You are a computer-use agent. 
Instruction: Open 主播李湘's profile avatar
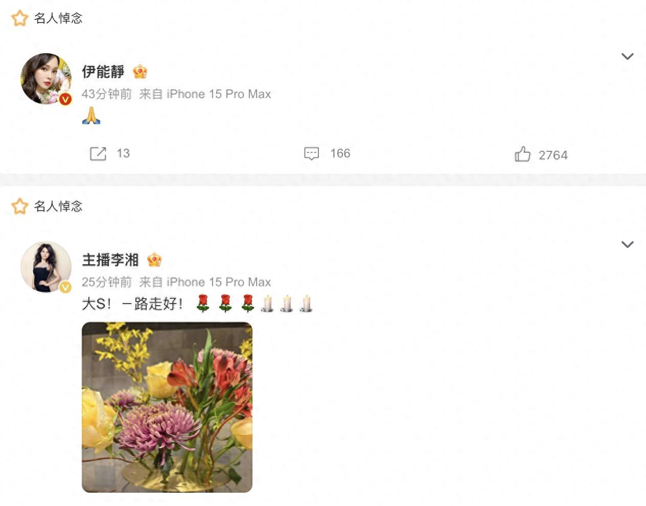(46, 267)
